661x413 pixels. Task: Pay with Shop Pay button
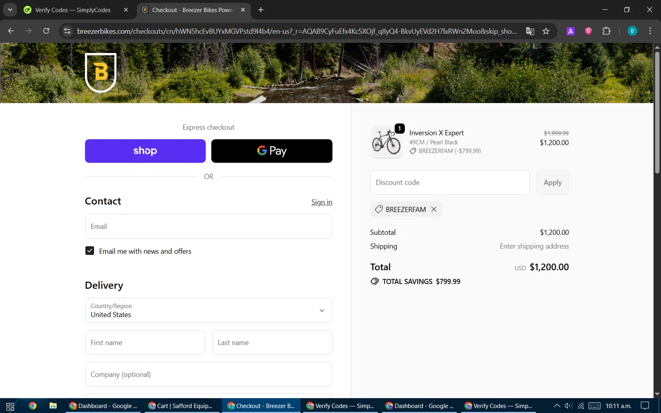pos(145,151)
